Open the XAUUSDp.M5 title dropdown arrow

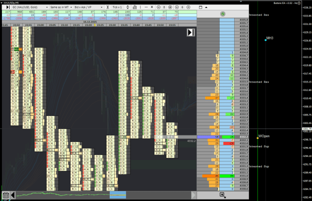tap(1, 3)
